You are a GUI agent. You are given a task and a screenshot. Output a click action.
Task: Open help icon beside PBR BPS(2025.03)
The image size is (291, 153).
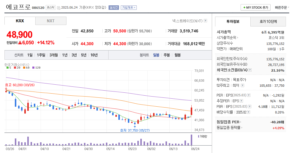click(249, 107)
